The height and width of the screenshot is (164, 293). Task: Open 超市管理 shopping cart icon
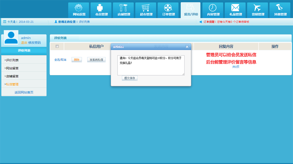(145, 8)
